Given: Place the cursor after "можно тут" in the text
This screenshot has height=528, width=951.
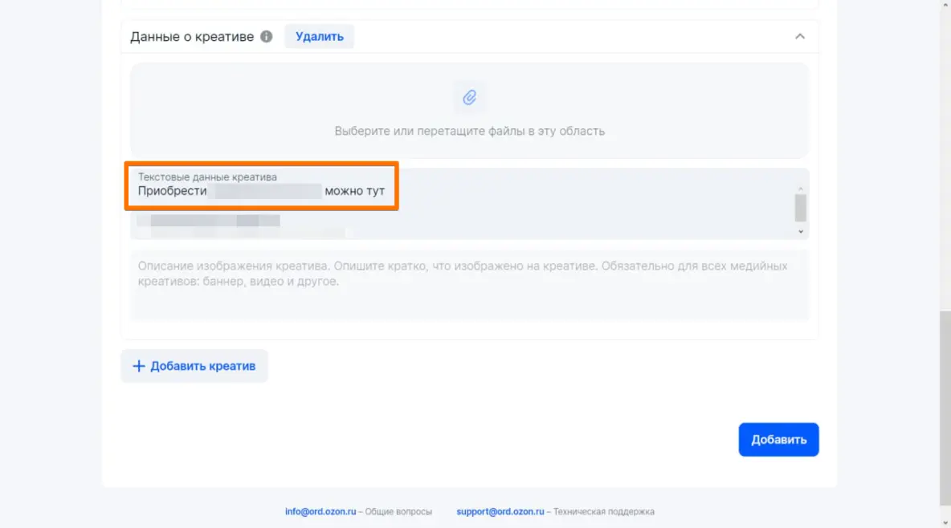Looking at the screenshot, I should (x=386, y=192).
